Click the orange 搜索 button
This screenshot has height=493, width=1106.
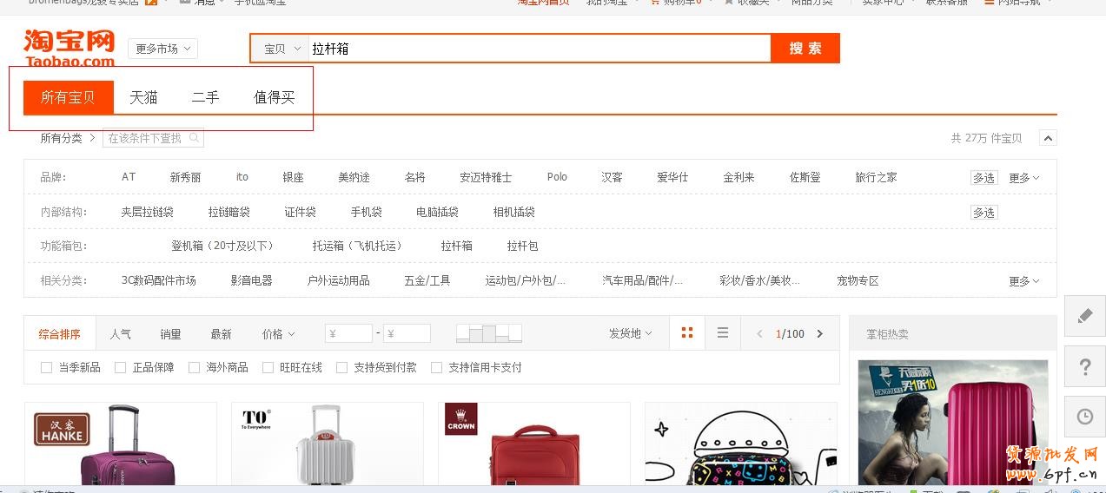805,49
